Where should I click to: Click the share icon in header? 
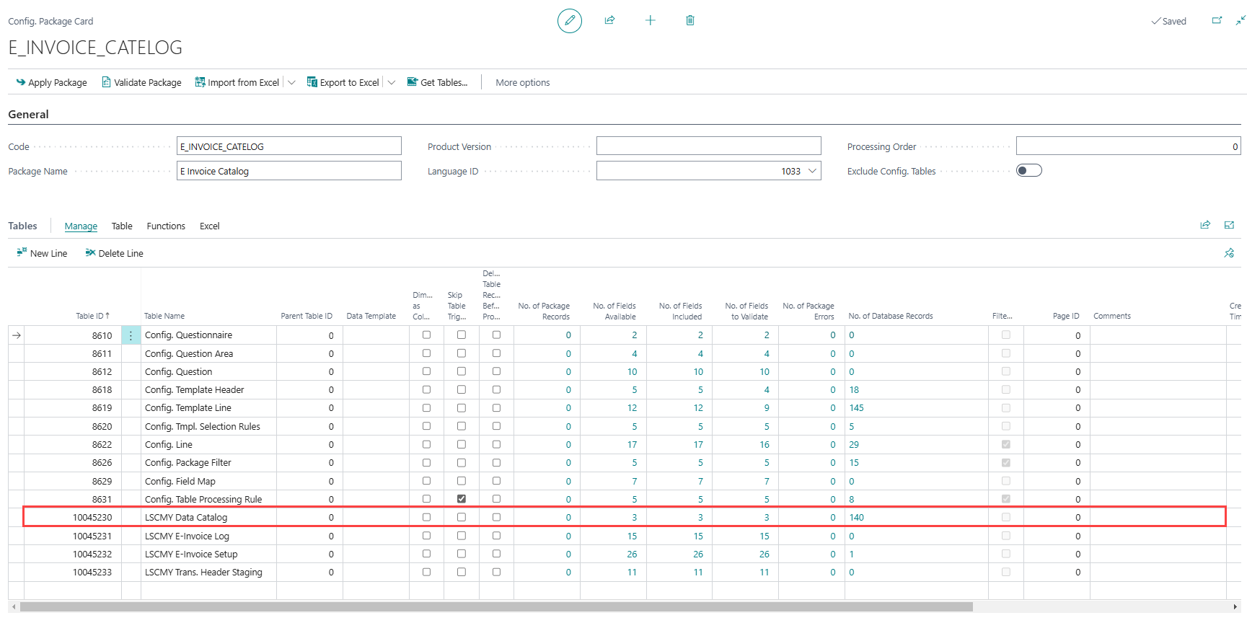[609, 20]
